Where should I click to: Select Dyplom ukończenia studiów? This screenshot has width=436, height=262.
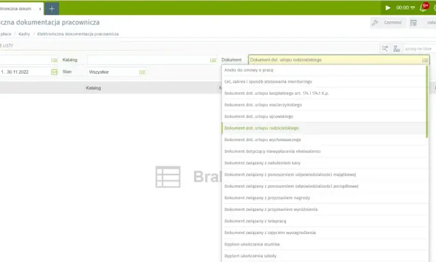pos(324,244)
